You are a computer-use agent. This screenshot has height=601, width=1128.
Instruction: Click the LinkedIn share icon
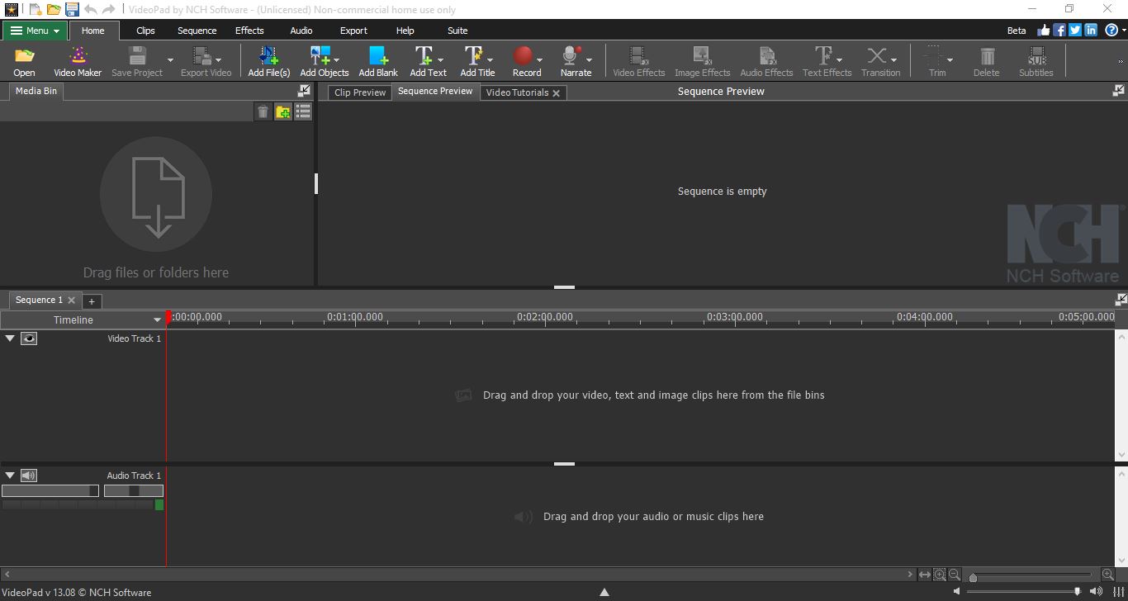pos(1091,31)
